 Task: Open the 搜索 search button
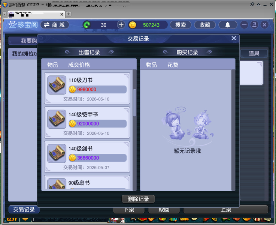pos(181,25)
